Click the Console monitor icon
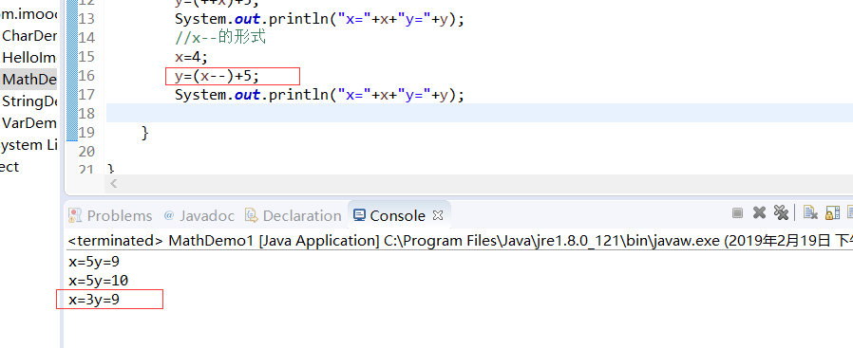The height and width of the screenshot is (348, 853). pos(359,215)
